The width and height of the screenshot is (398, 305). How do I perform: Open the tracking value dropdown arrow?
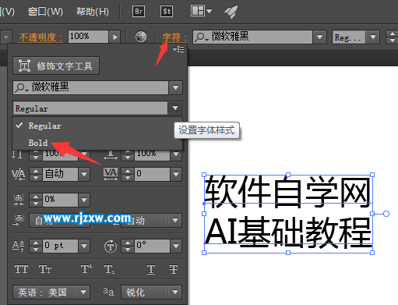(x=176, y=174)
